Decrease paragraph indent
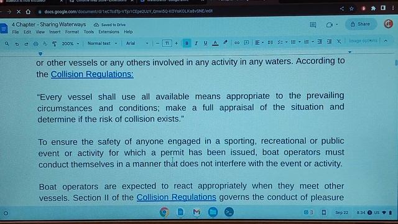Viewport: 398px width, 224px height. tap(320, 42)
